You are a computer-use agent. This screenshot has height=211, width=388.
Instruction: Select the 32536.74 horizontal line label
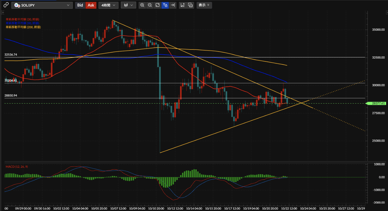click(x=11, y=55)
